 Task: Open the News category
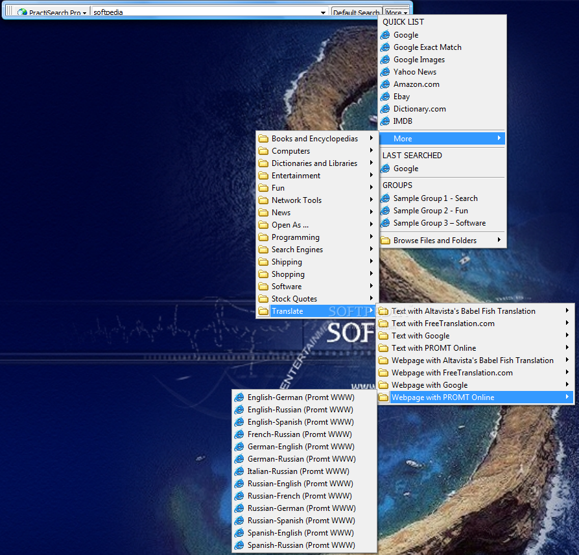(x=317, y=212)
